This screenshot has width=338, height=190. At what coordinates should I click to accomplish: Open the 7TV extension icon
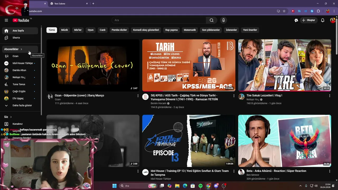(299, 11)
